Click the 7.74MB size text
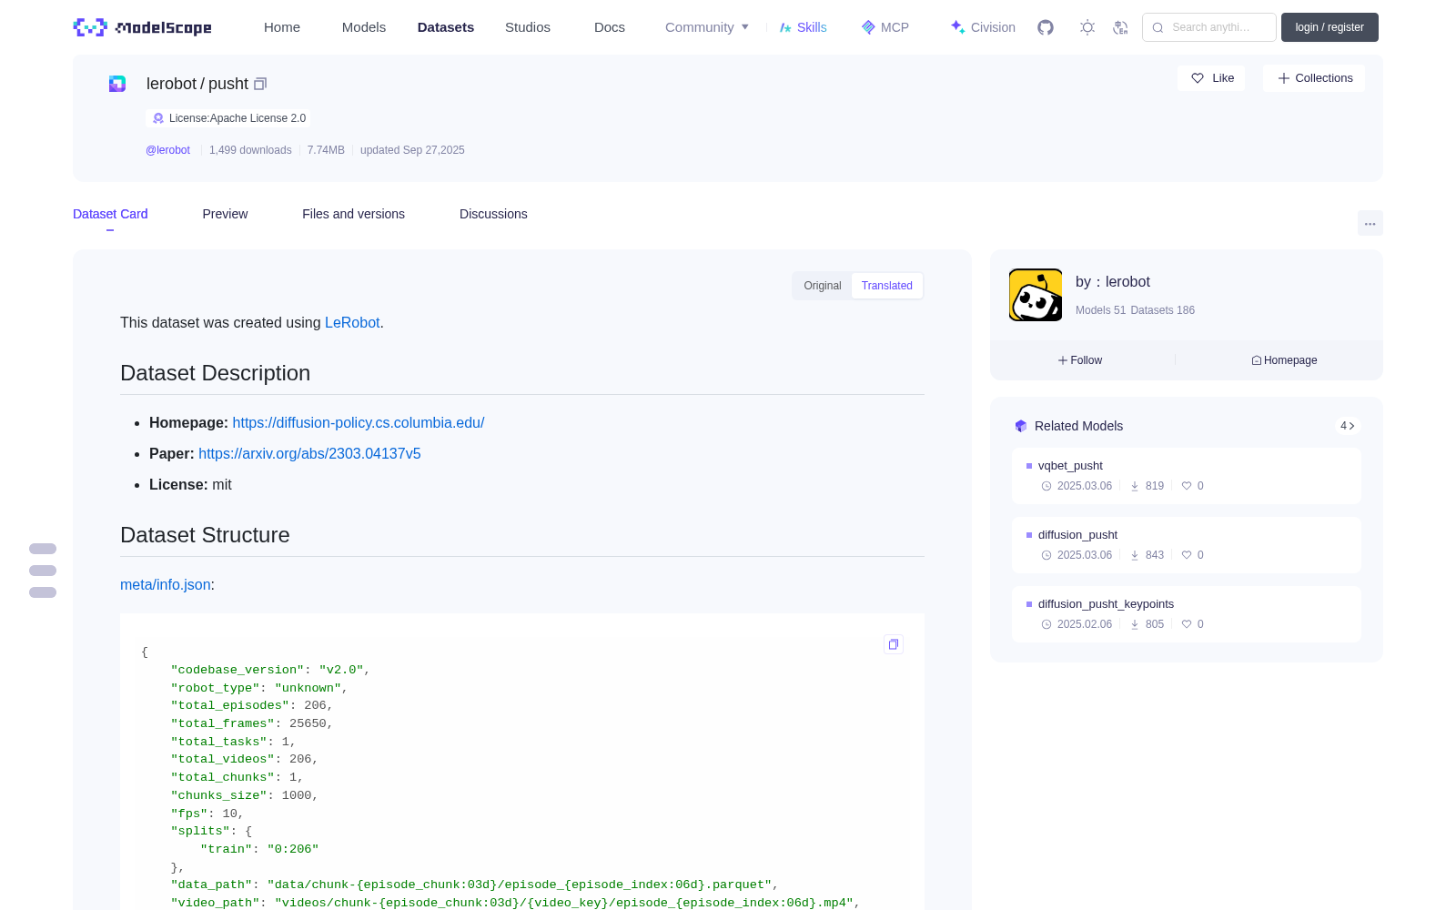Screen dimensions: 1456x910 (x=326, y=150)
